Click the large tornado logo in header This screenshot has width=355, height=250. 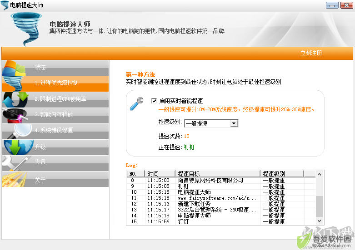(27, 29)
